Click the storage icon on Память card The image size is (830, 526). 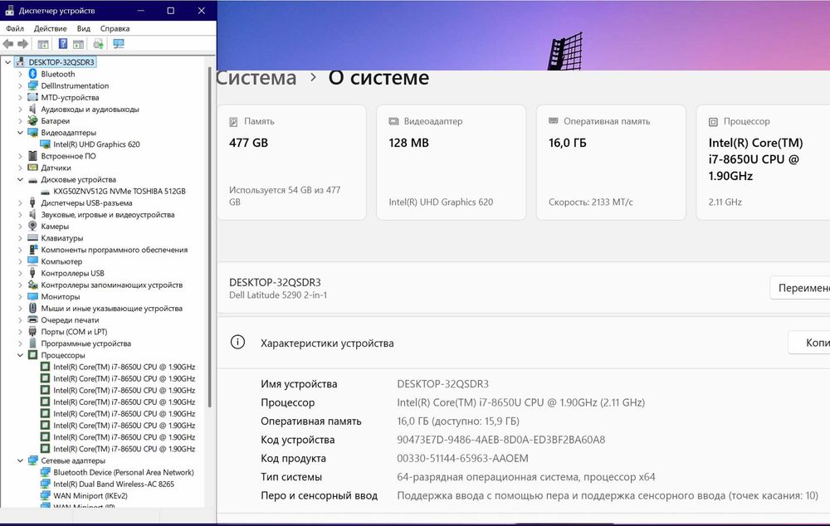click(233, 122)
